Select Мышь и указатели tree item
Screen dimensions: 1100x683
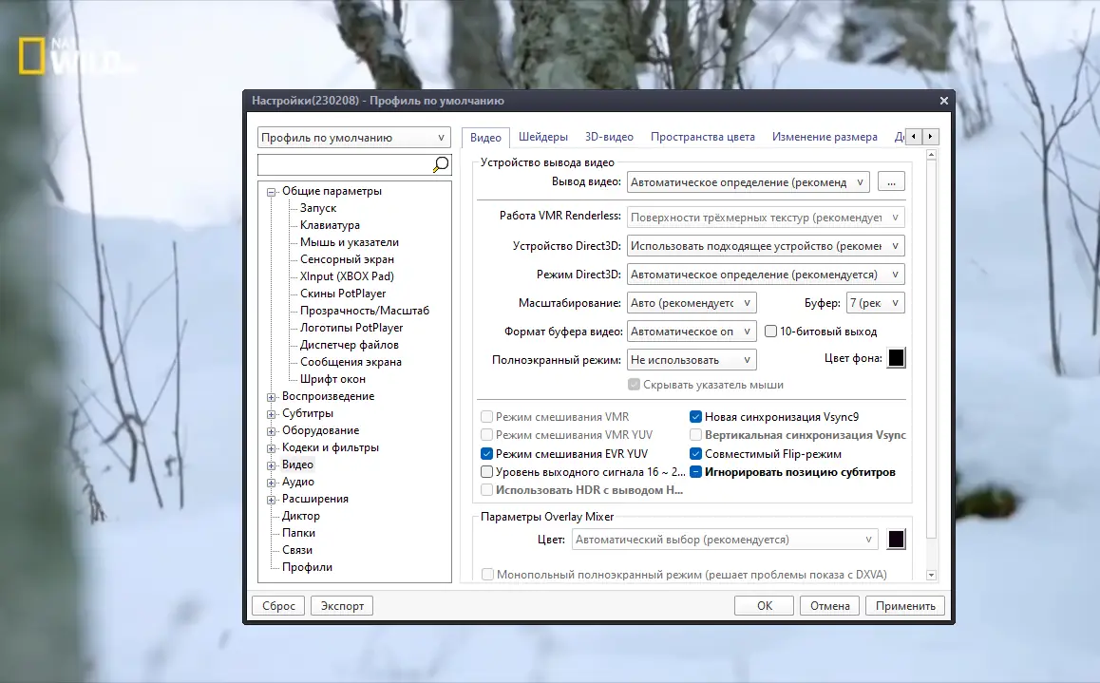350,242
